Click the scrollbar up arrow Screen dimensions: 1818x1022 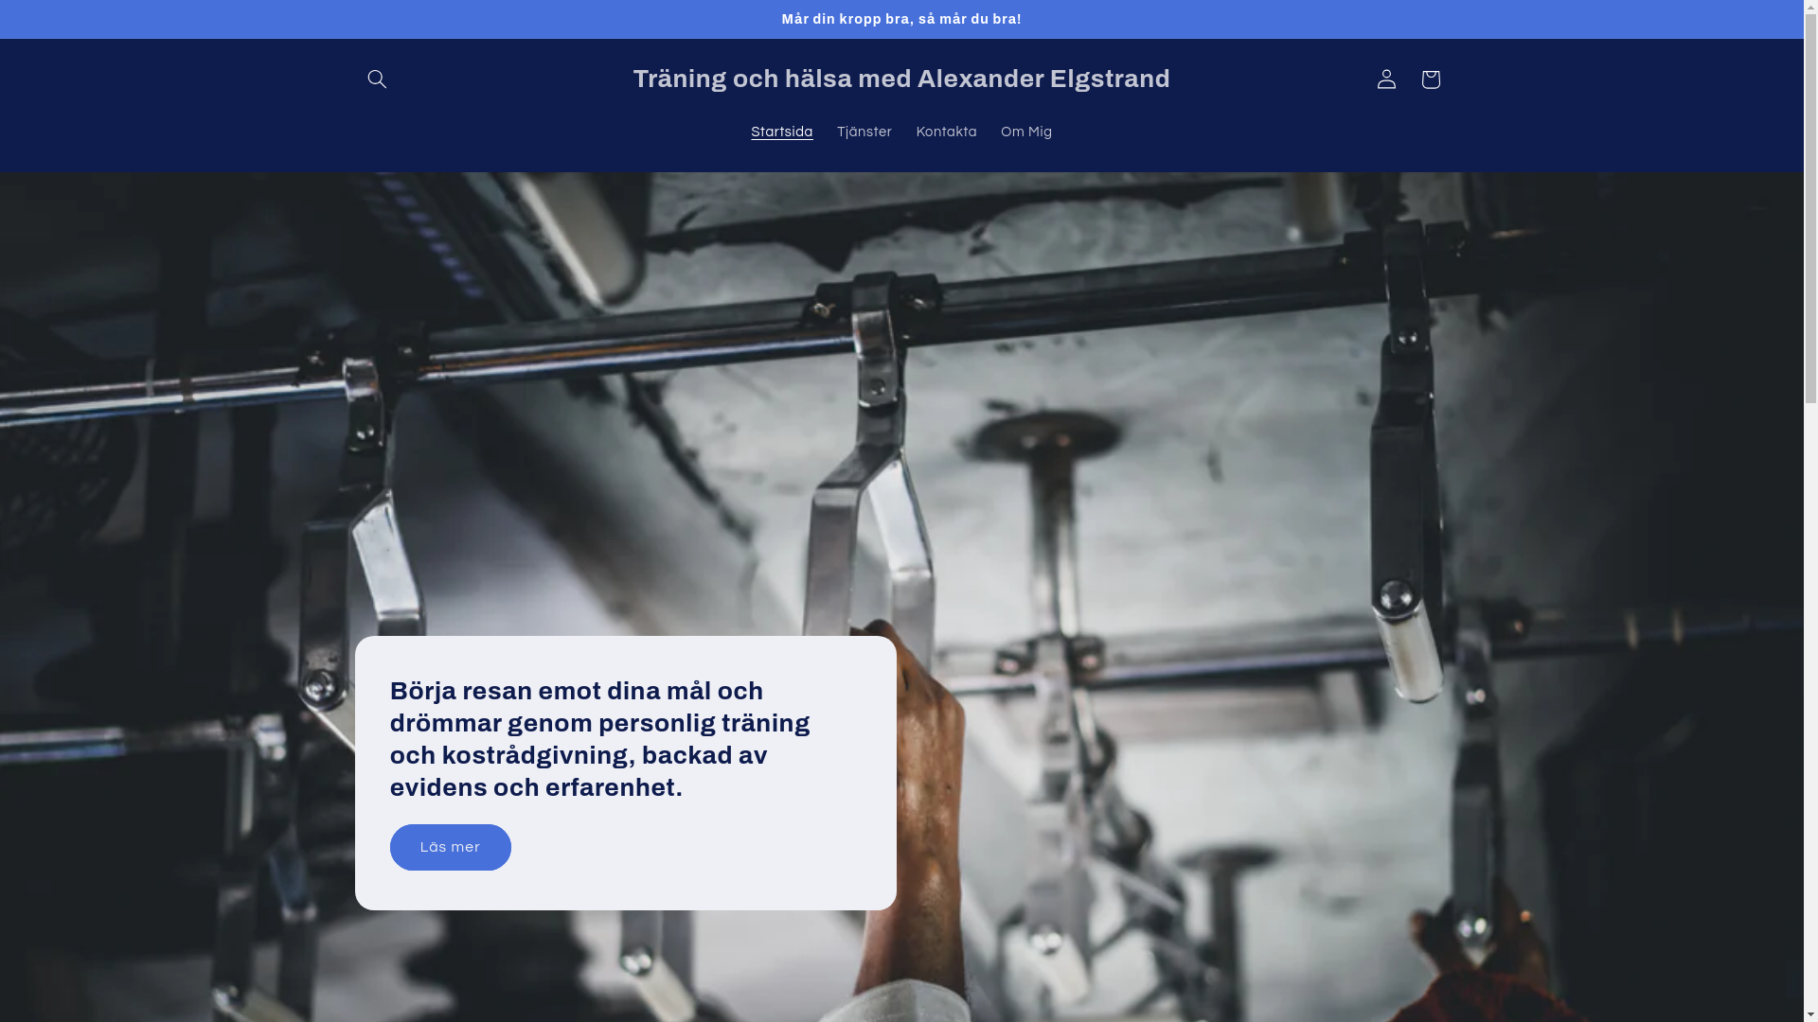click(1810, 8)
